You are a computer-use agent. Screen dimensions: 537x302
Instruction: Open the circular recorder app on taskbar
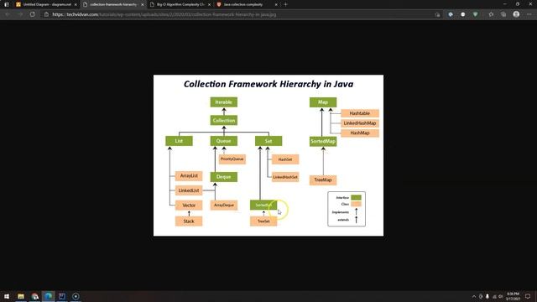tap(76, 296)
